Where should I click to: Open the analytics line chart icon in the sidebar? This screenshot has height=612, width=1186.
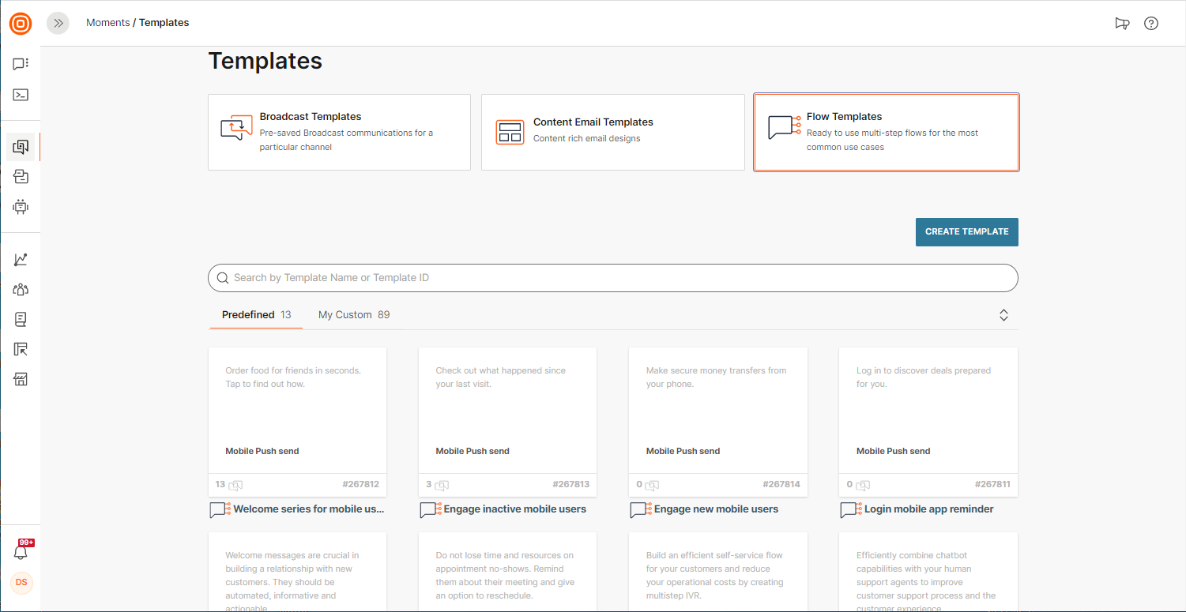[x=21, y=260]
